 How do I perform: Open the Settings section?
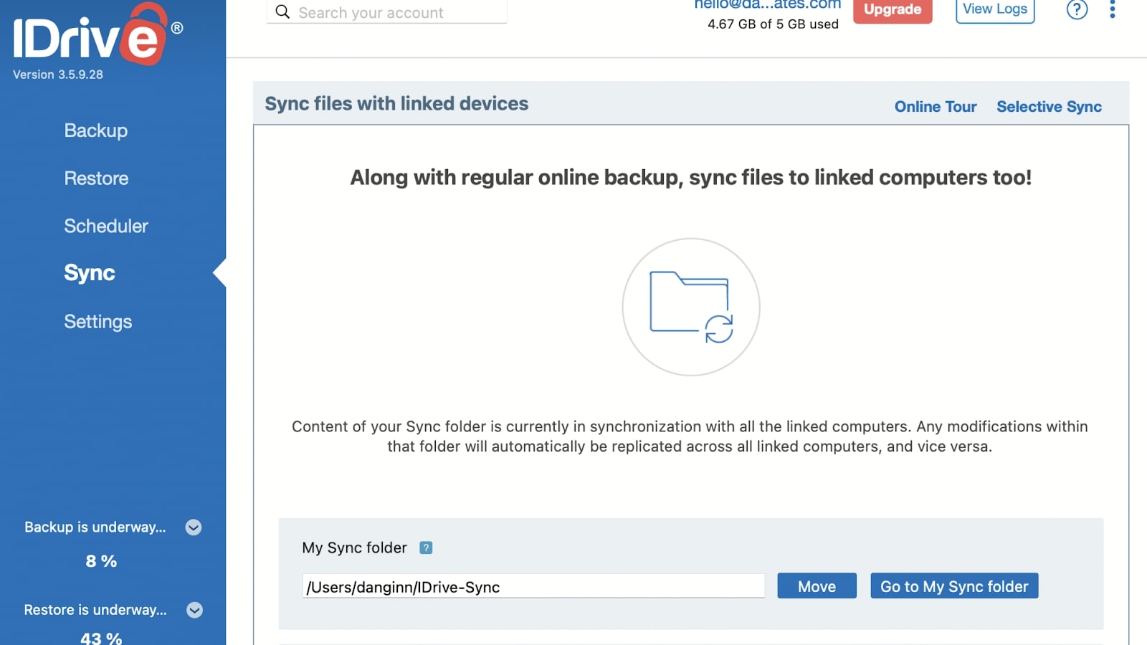click(x=97, y=321)
